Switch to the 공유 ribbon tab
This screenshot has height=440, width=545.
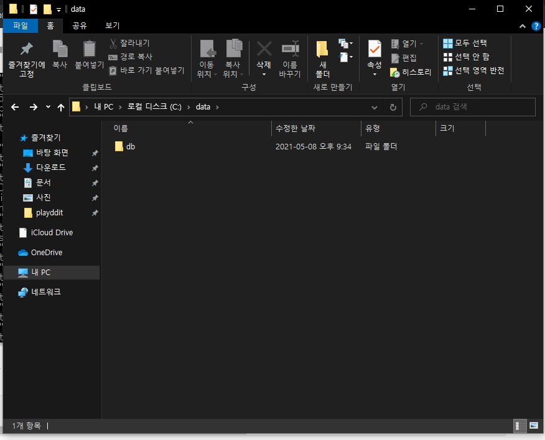80,26
